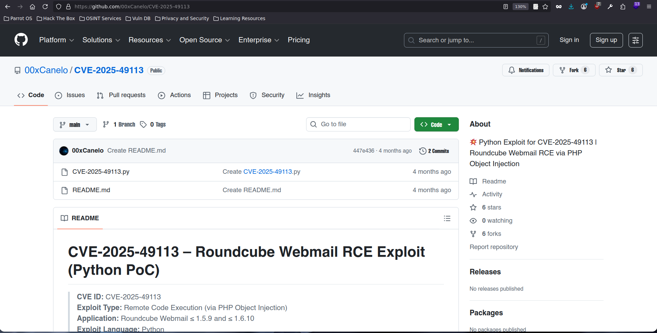Fork the repository
The image size is (657, 333).
[574, 70]
